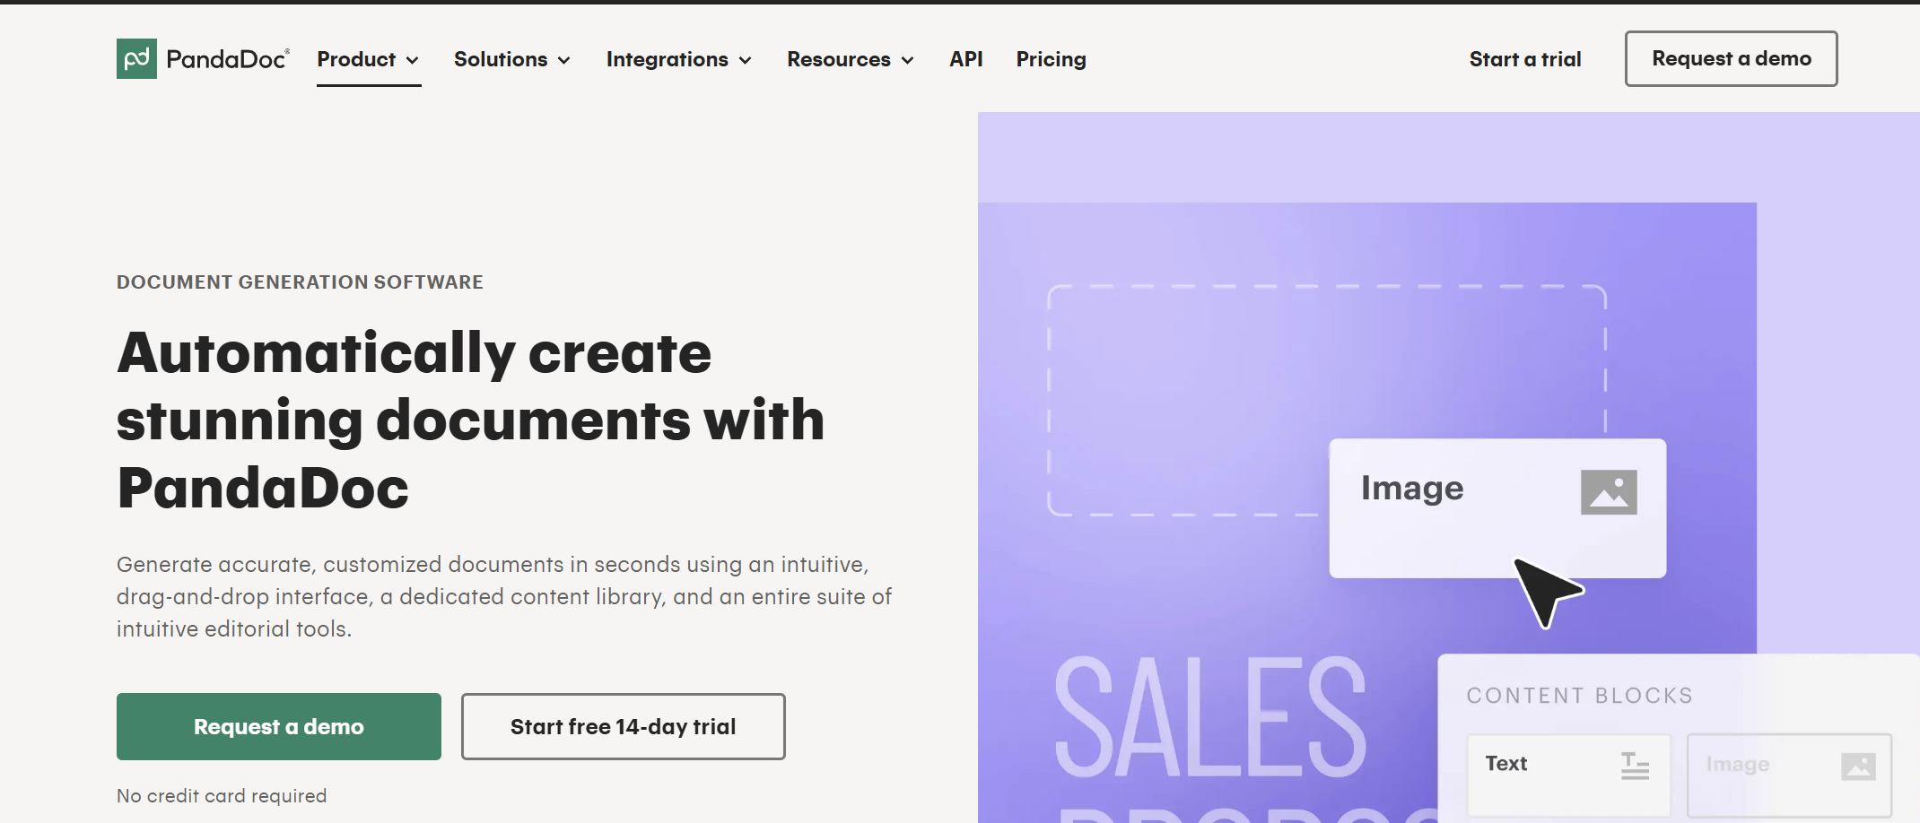Click the image icon on the Image card
This screenshot has height=823, width=1920.
[x=1609, y=492]
